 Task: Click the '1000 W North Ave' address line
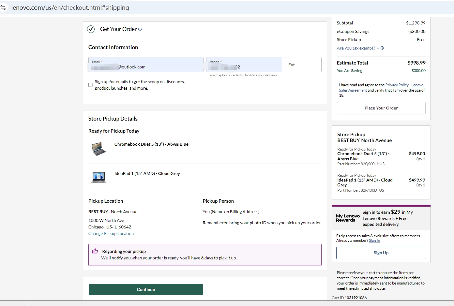tap(106, 221)
